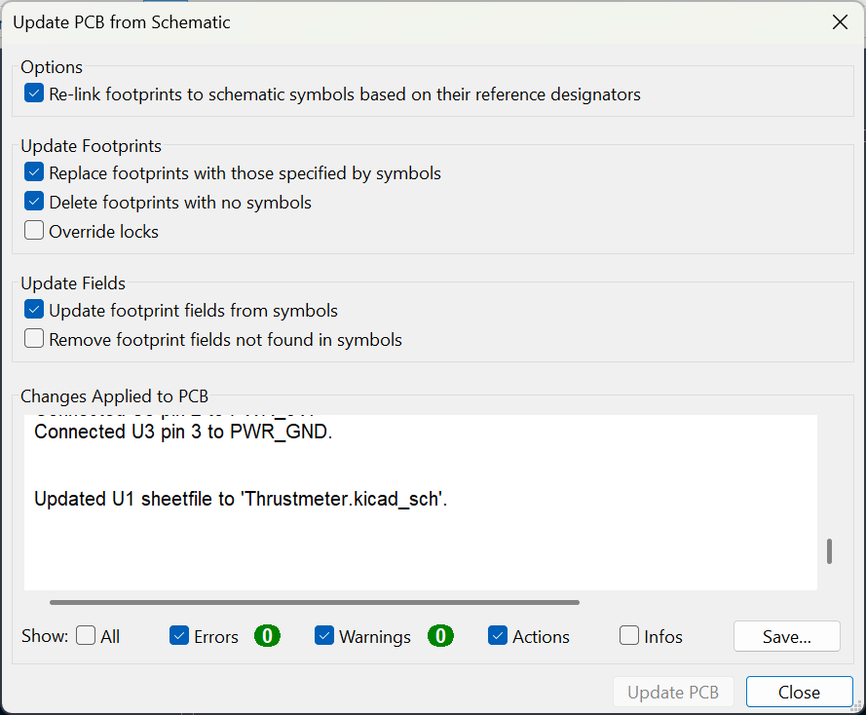Click the green Errors count badge
866x715 pixels.
tap(267, 636)
